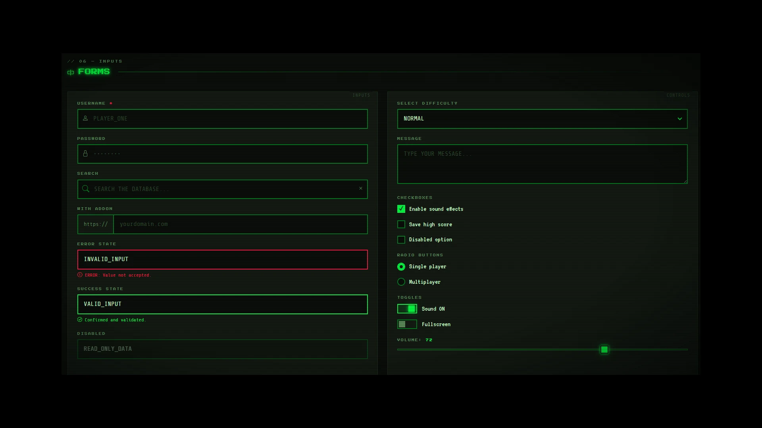Image resolution: width=762 pixels, height=428 pixels.
Task: Click the INVALID_INPUT error field
Action: coord(222,260)
